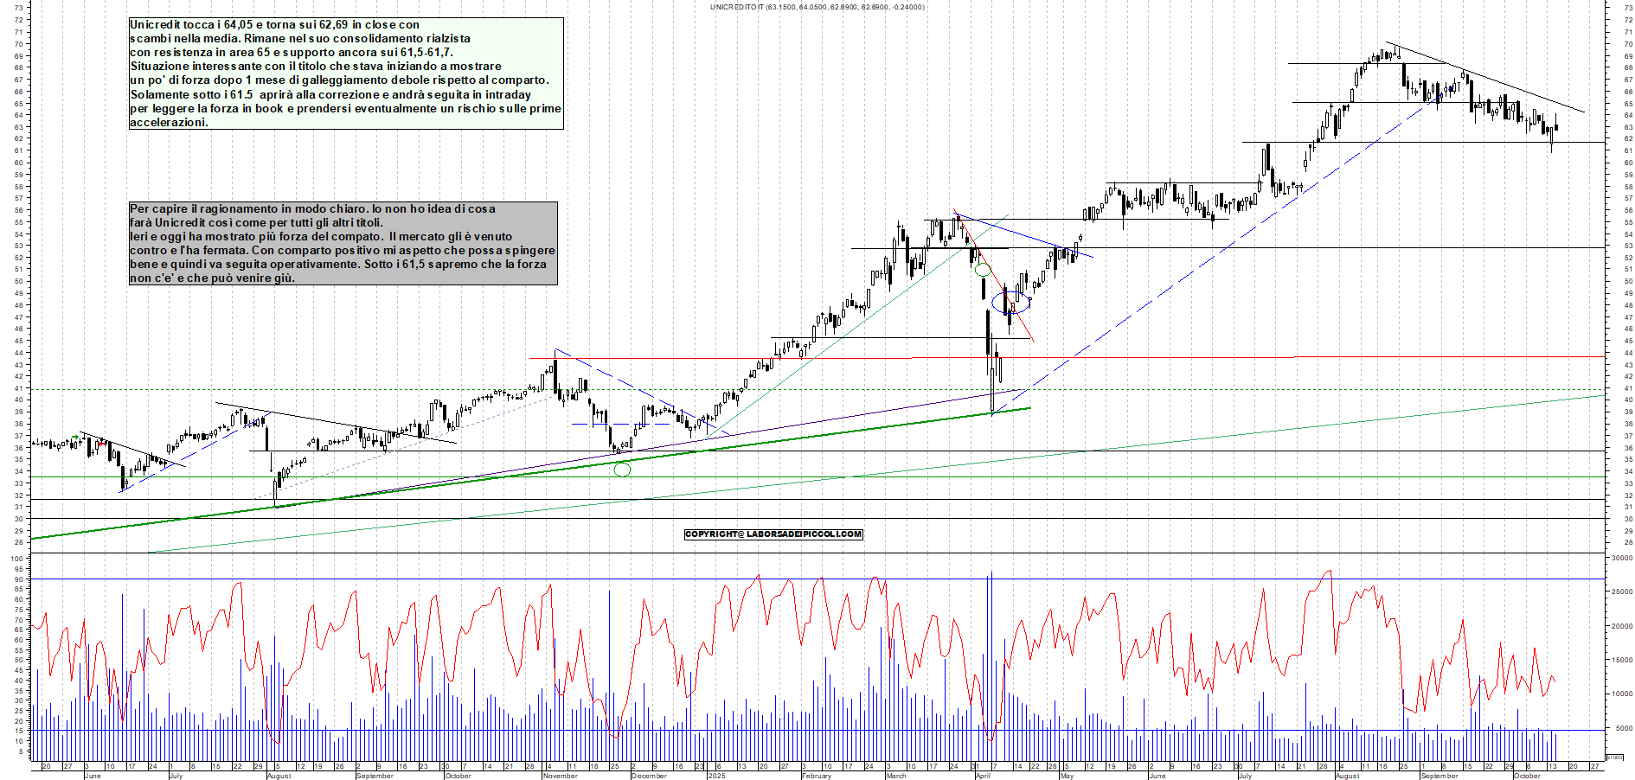Click the November month label on time axis

[x=560, y=776]
